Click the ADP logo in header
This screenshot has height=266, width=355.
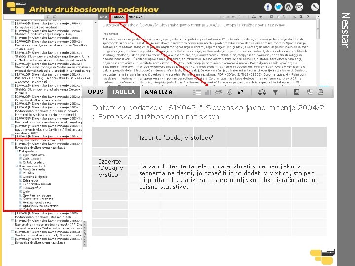tap(16, 7)
